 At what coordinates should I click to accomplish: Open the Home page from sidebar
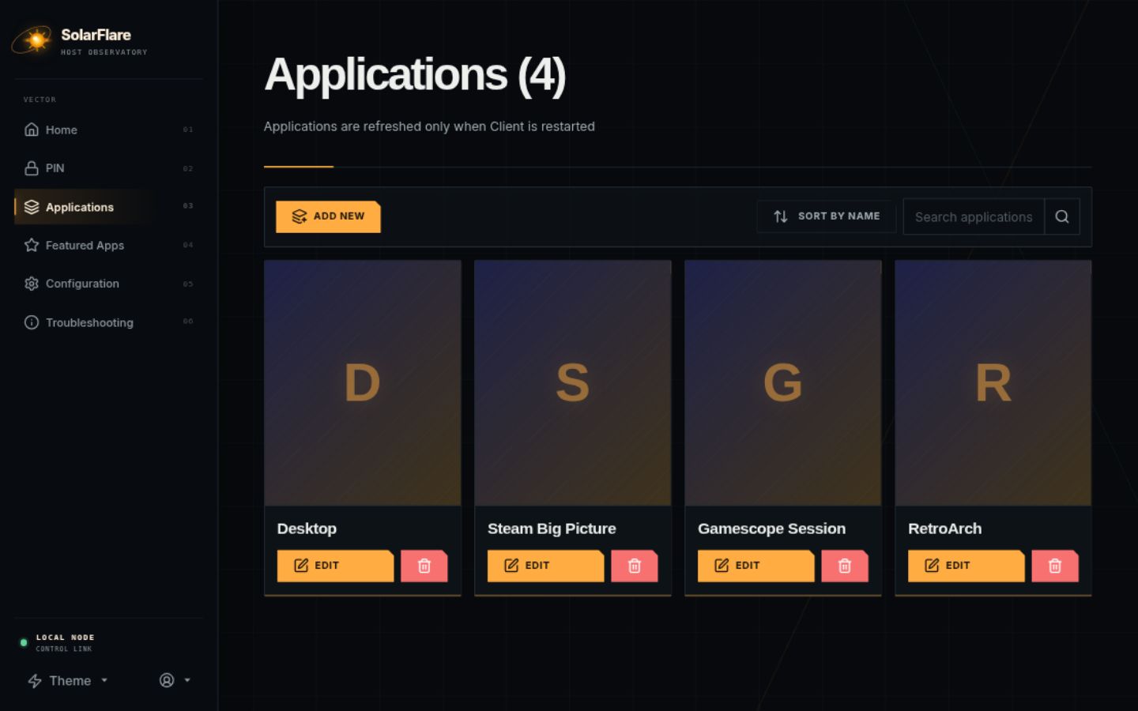point(108,130)
